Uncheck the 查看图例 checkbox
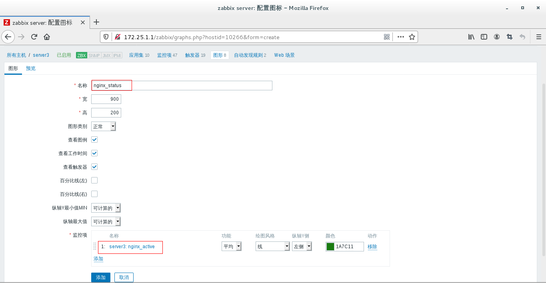This screenshot has width=546, height=283. coord(94,140)
